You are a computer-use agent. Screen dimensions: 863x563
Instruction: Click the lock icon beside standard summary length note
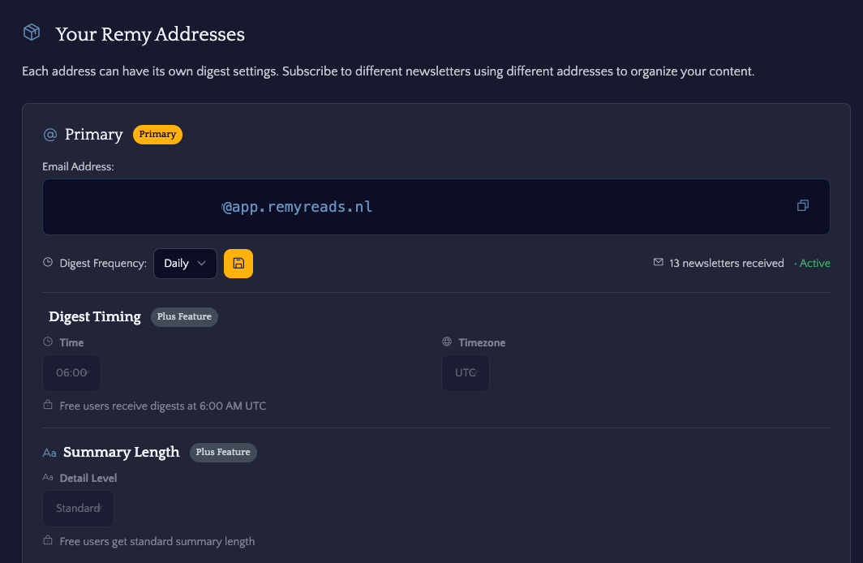pyautogui.click(x=49, y=541)
